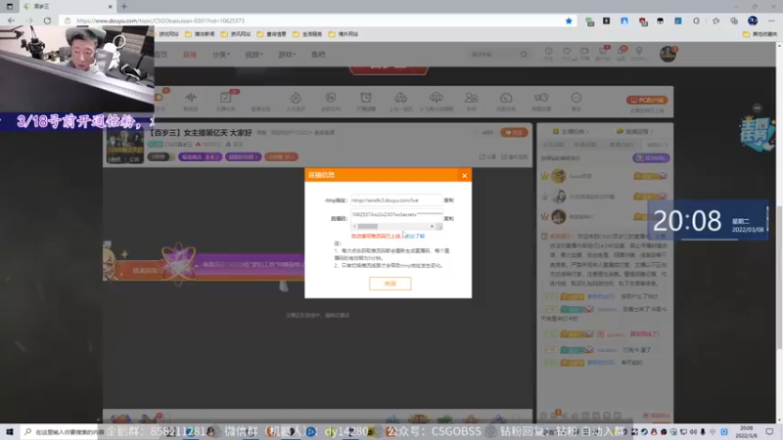Close the orange stream info dialog

point(464,175)
